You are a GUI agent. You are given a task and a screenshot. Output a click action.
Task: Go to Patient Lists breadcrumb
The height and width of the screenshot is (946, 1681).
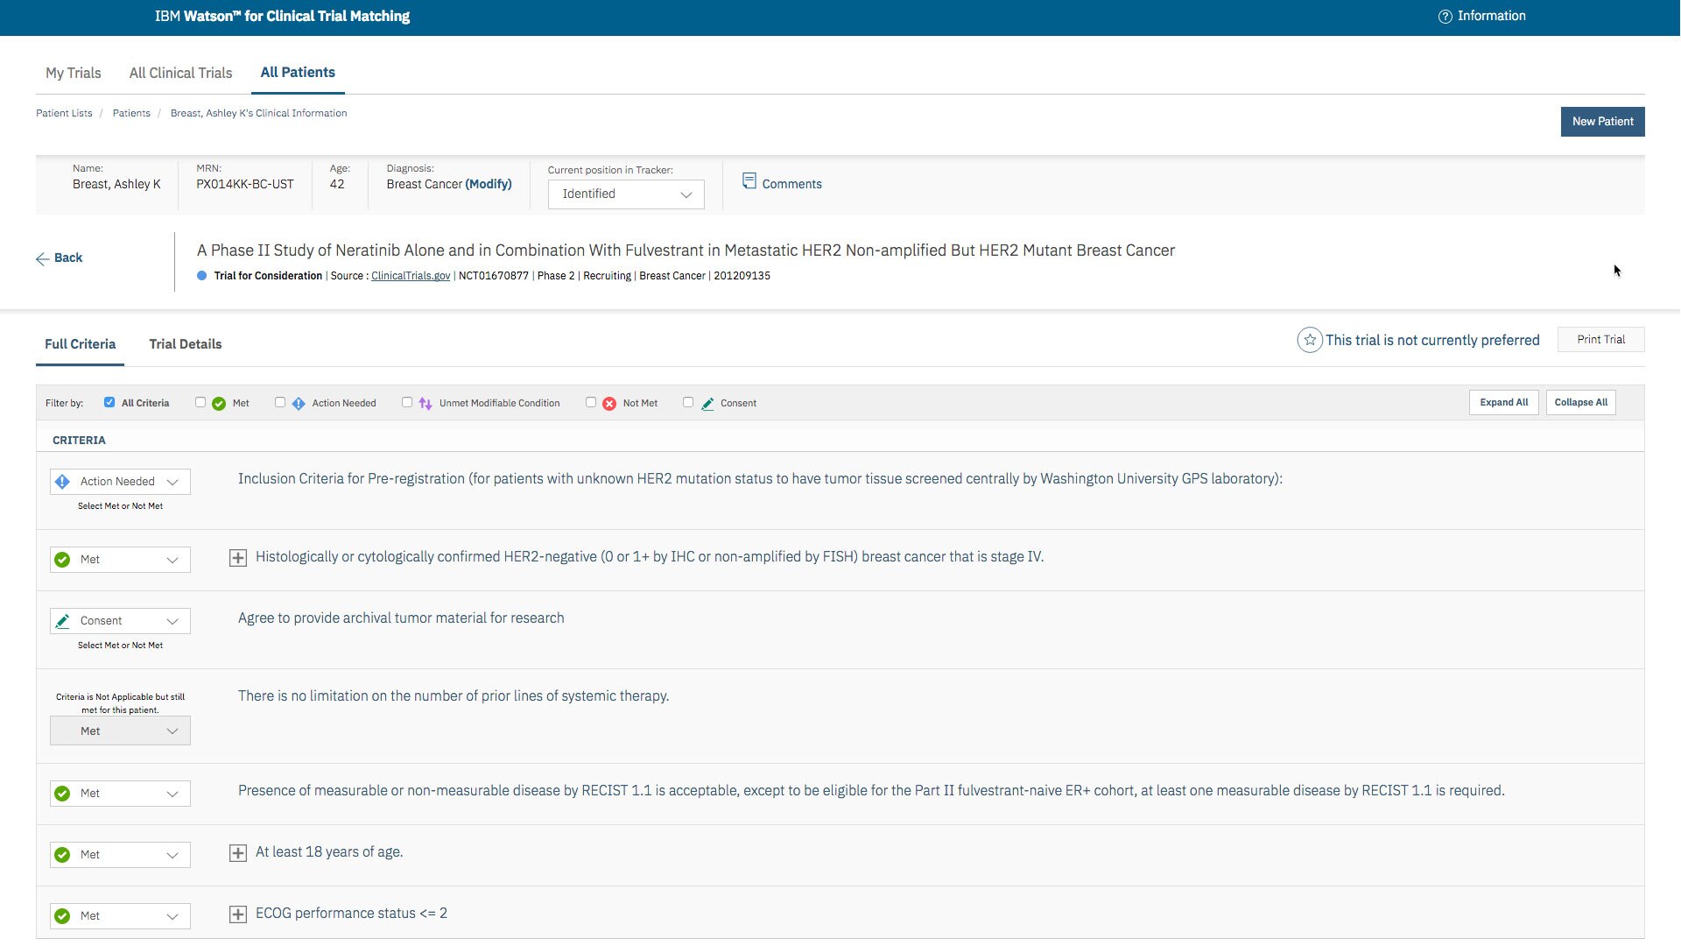tap(64, 113)
